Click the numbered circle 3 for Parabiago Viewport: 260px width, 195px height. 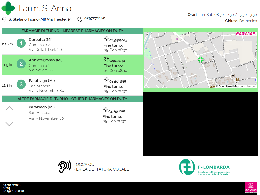pyautogui.click(x=21, y=84)
